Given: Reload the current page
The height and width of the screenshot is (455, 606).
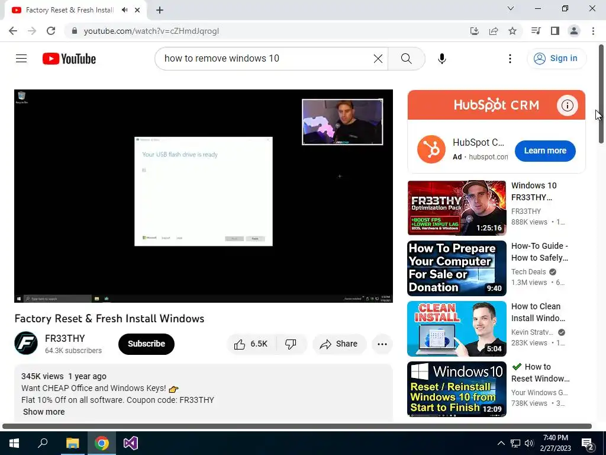Looking at the screenshot, I should (x=51, y=31).
